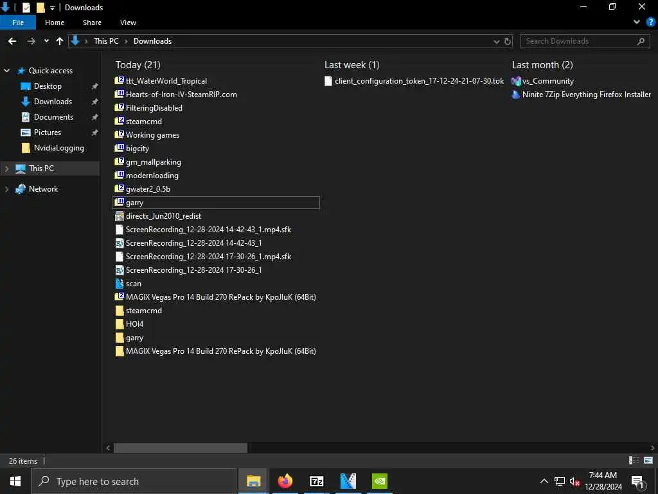Viewport: 658px width, 494px height.
Task: Click the title bar Properties icon
Action: point(26,7)
